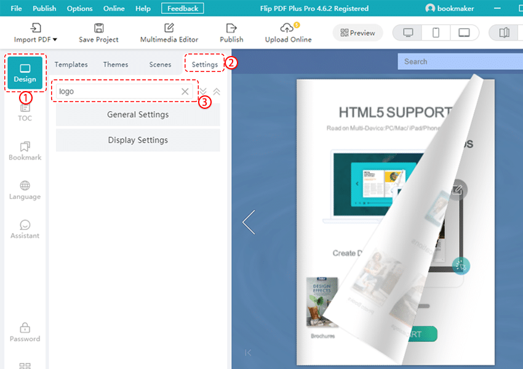This screenshot has width=523, height=369.
Task: Toggle the open book page layout
Action: 504,33
